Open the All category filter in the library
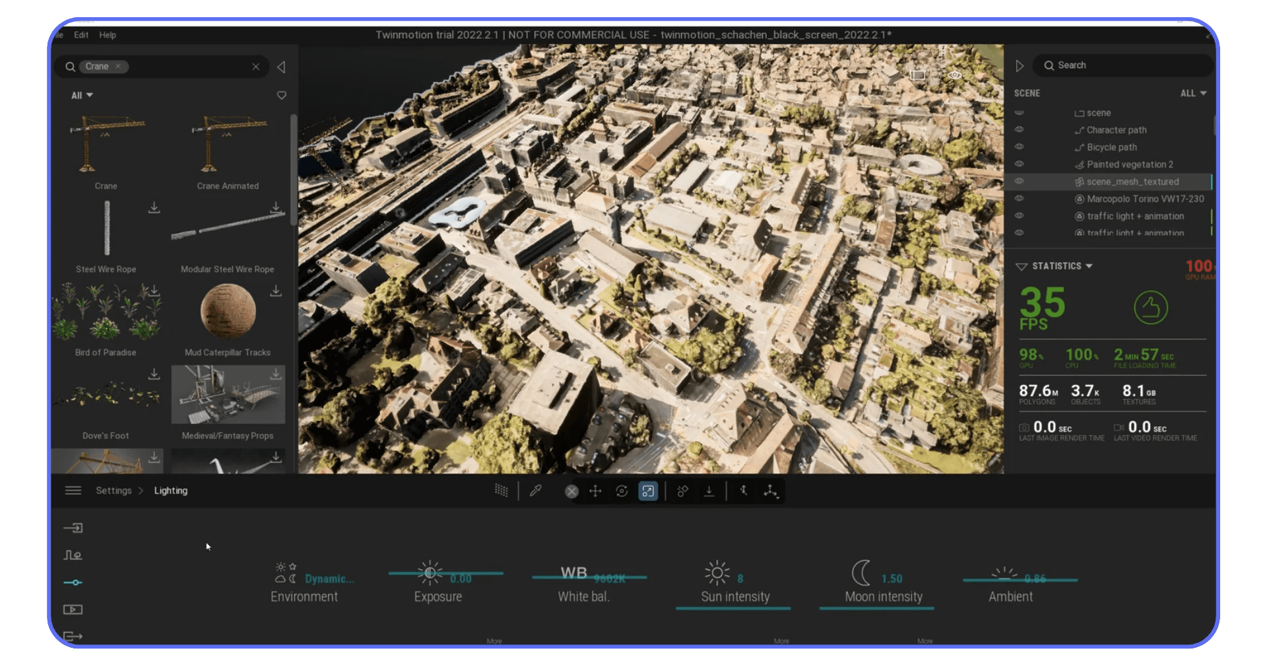Image resolution: width=1267 pixels, height=663 pixels. click(81, 95)
